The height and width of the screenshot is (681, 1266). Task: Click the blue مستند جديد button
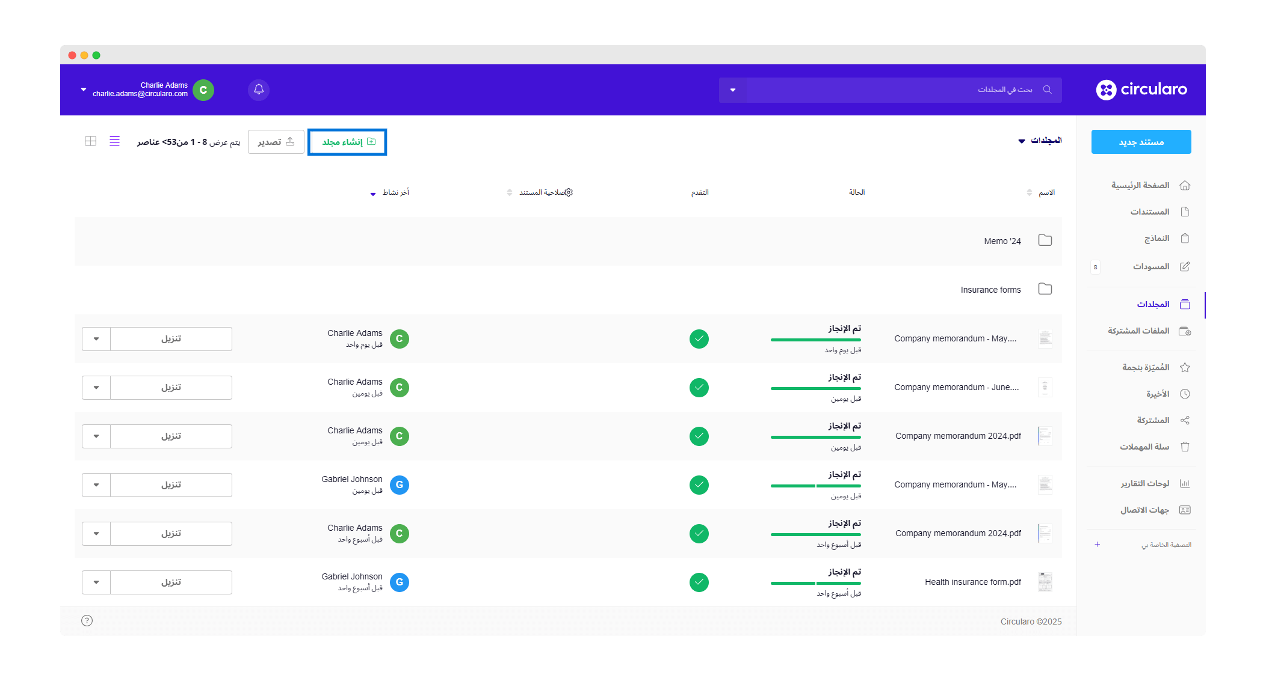[x=1141, y=142]
